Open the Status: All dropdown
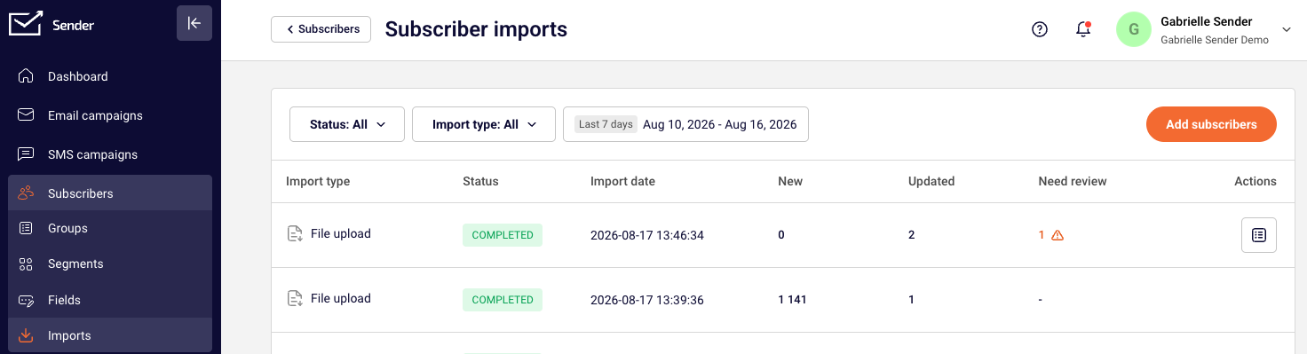The image size is (1307, 354). pos(347,124)
